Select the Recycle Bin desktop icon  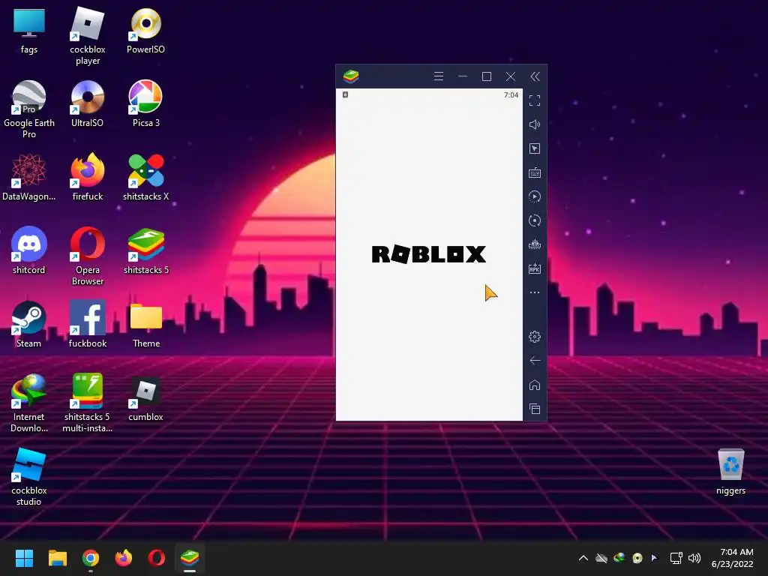[730, 472]
